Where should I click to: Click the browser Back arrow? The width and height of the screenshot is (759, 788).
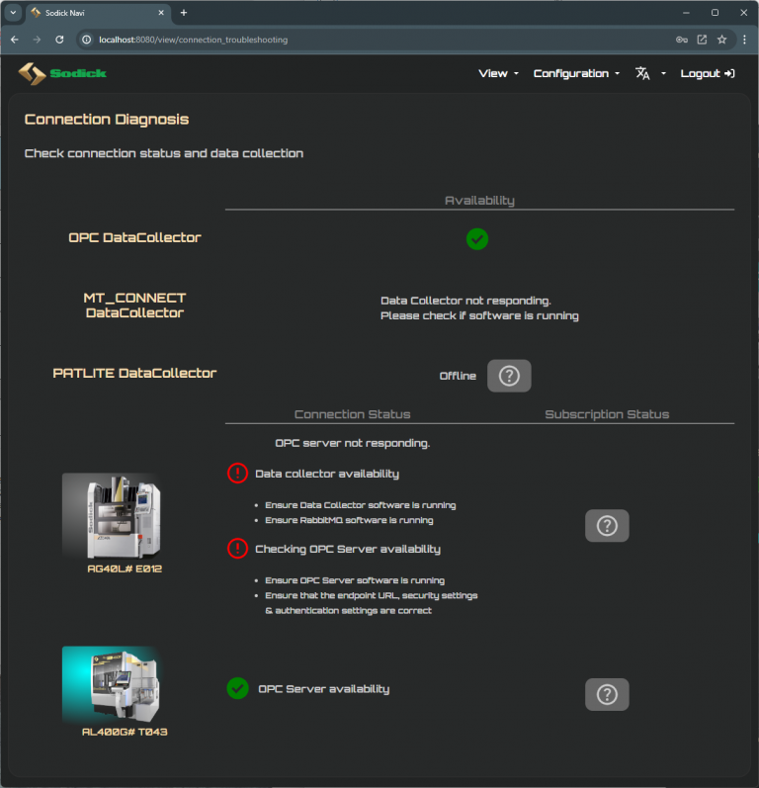[15, 40]
